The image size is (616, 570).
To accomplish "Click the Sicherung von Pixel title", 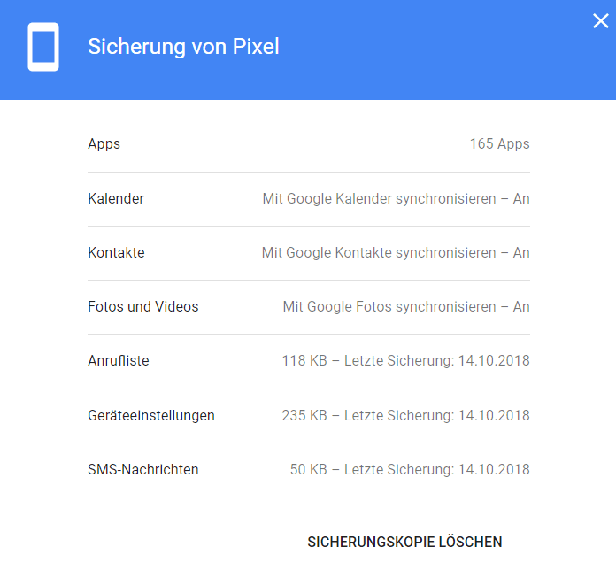I will (x=183, y=47).
